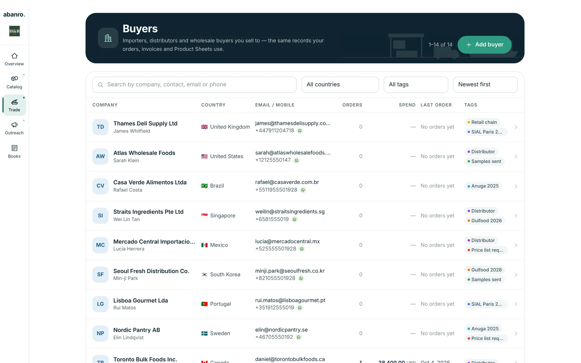
Task: Go to the Catalog section
Action: 14,82
